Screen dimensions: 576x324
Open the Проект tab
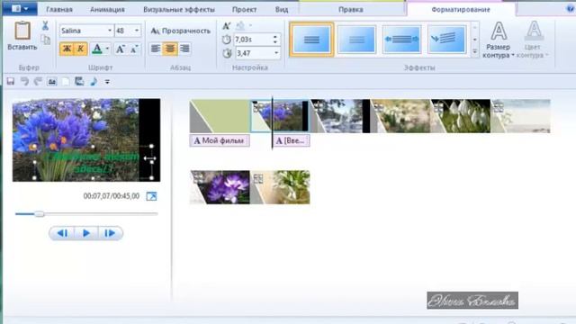pyautogui.click(x=244, y=10)
